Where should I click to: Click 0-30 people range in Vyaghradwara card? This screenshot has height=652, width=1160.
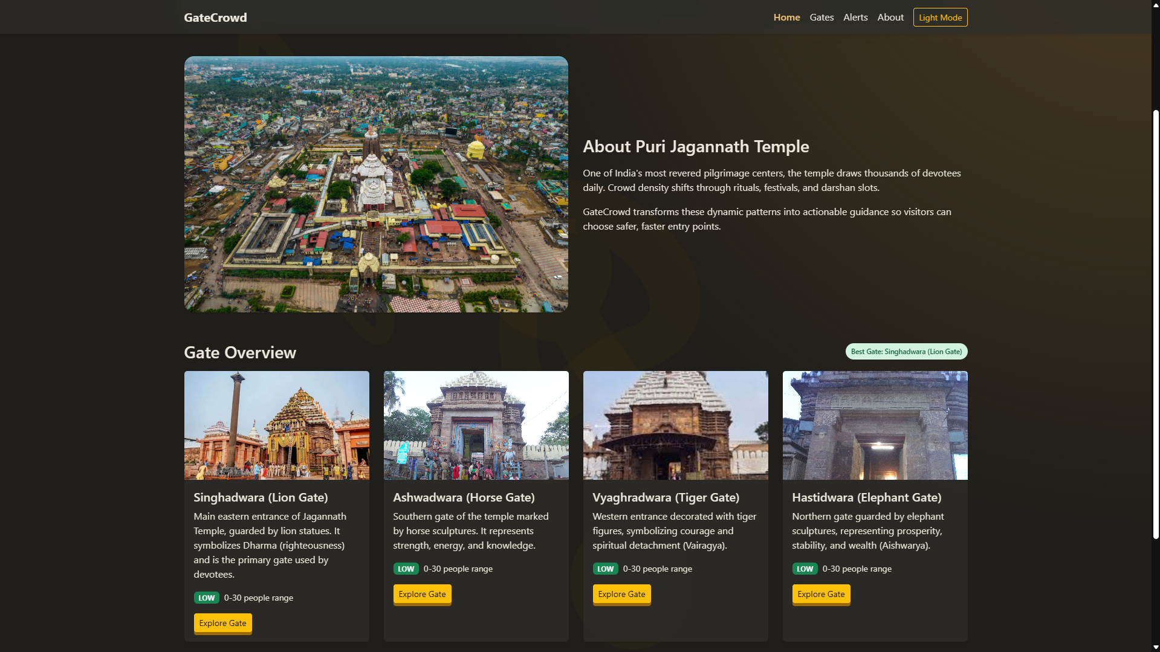(x=657, y=569)
